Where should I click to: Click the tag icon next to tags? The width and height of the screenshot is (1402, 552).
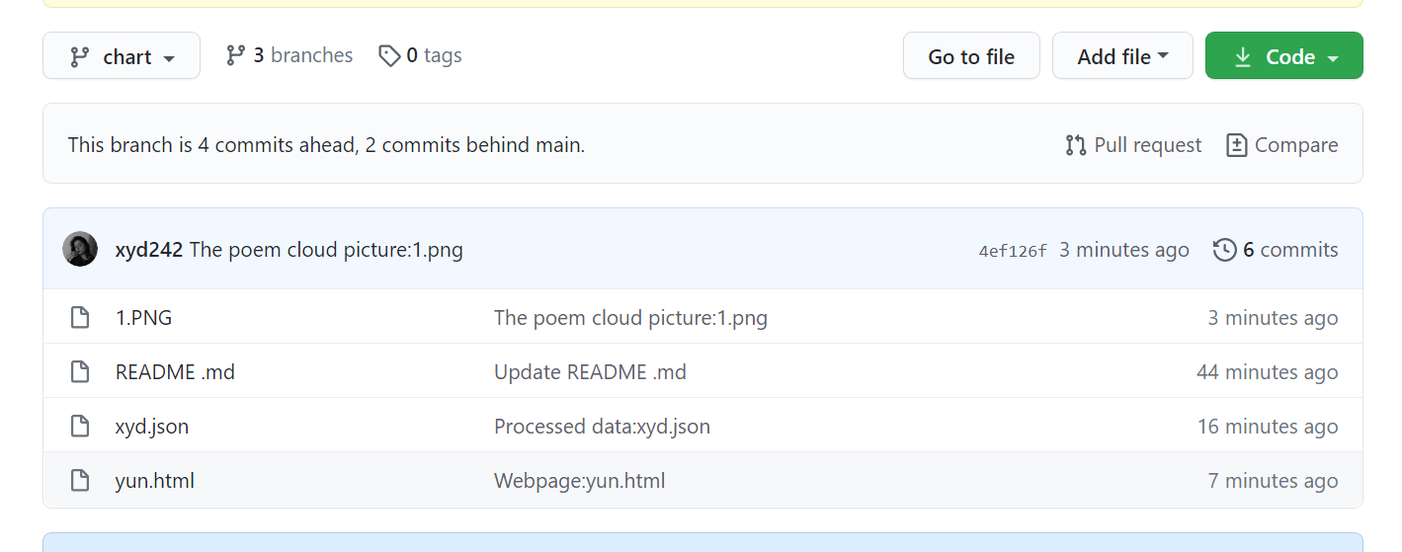click(x=389, y=55)
